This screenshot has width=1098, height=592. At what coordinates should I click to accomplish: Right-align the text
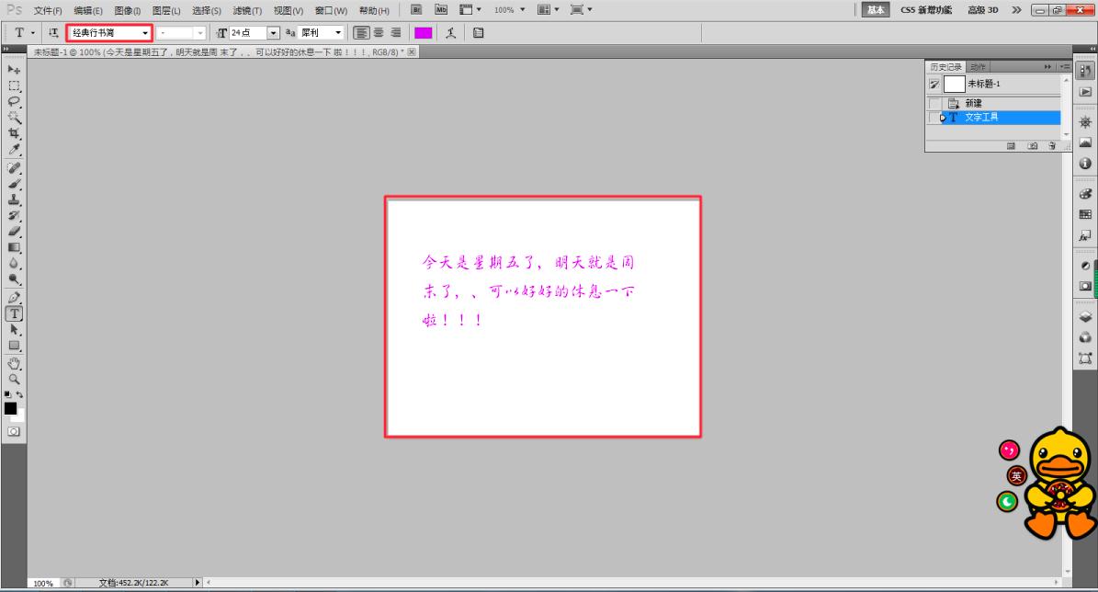point(395,32)
